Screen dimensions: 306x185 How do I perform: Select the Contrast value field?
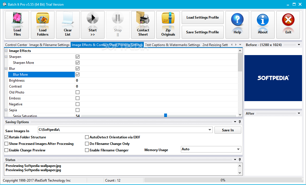tap(156, 86)
